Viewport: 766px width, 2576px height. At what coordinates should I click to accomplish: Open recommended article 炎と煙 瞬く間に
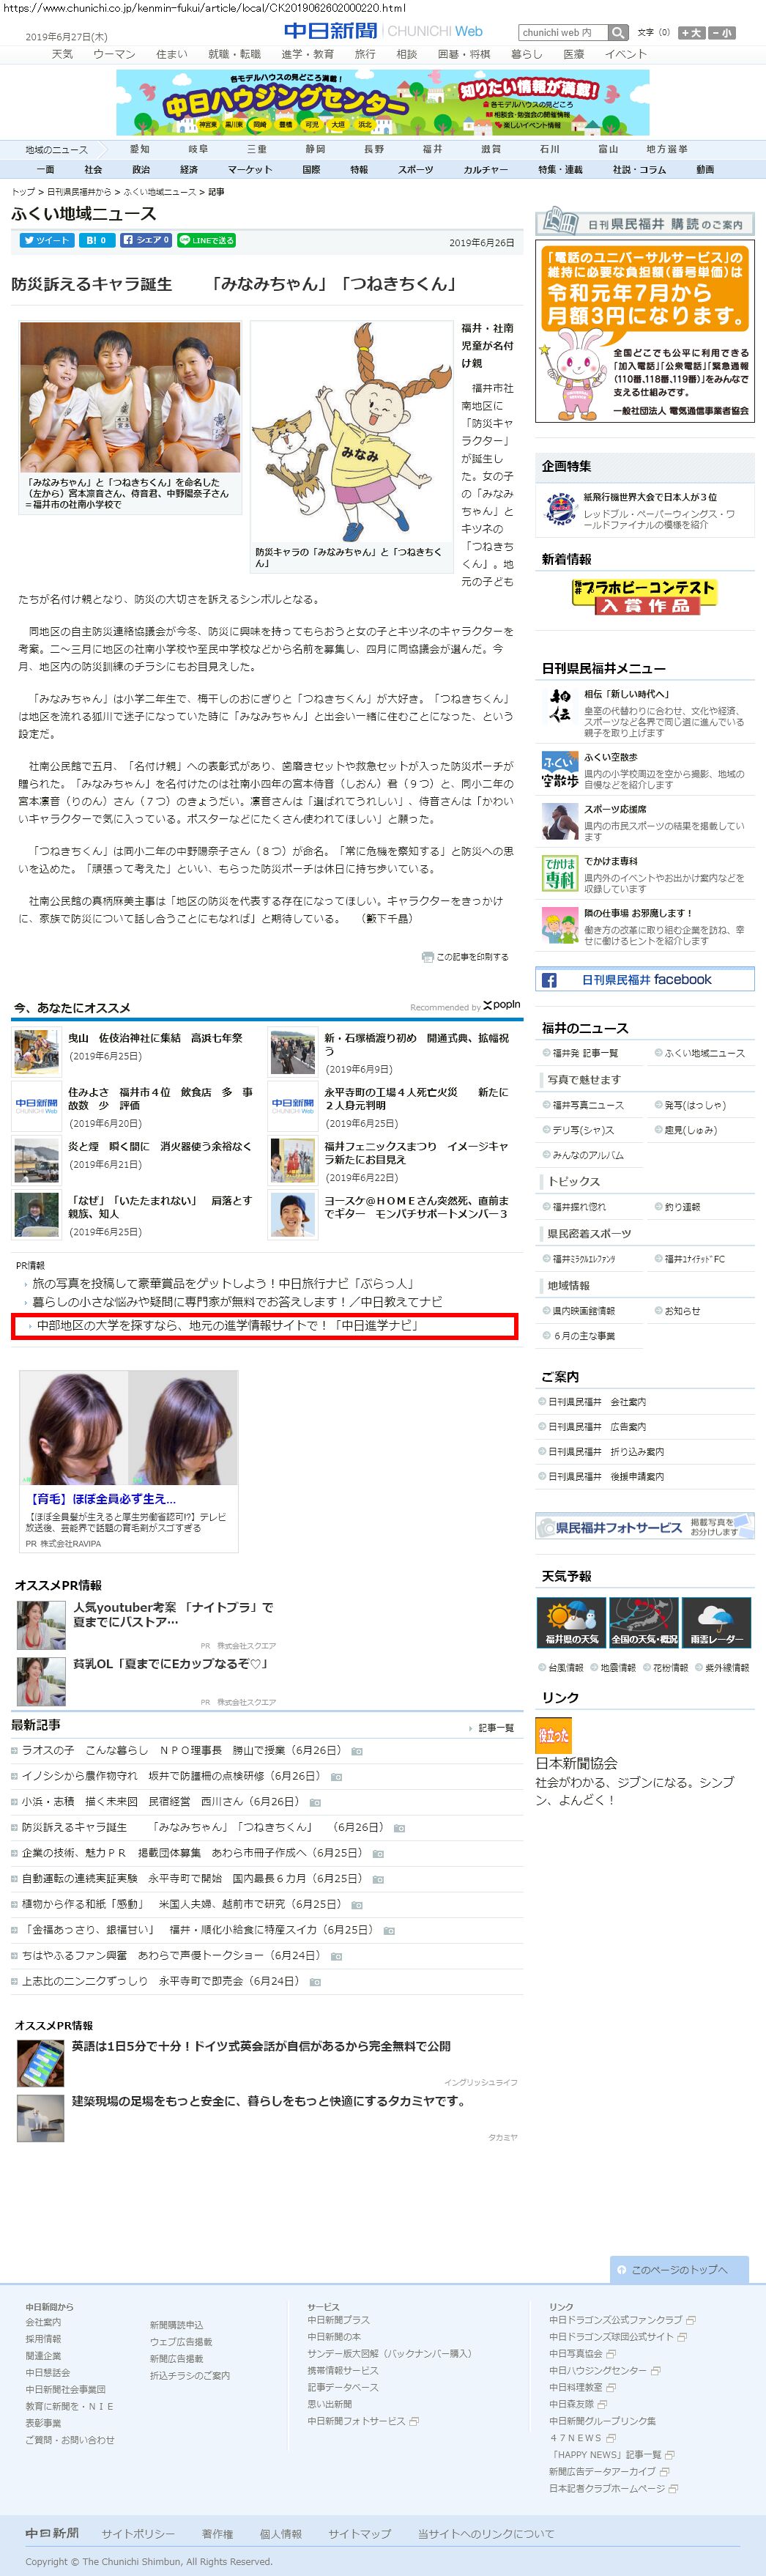tap(159, 1146)
